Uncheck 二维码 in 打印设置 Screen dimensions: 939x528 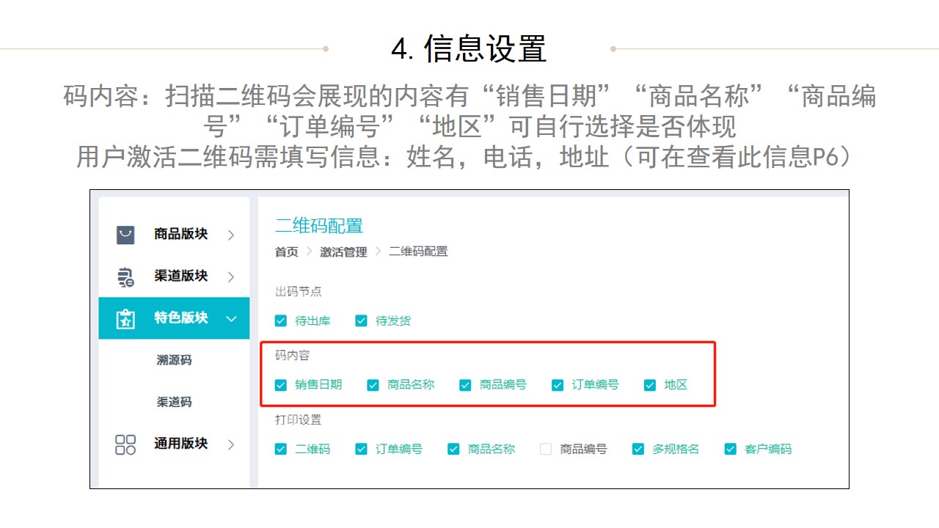click(281, 449)
